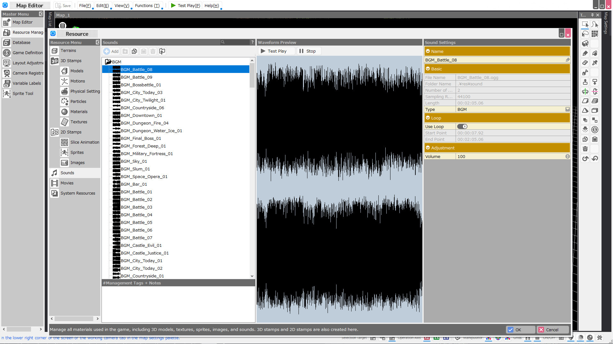The image size is (613, 344).
Task: Select the Database in Master Menu
Action: pos(21,42)
